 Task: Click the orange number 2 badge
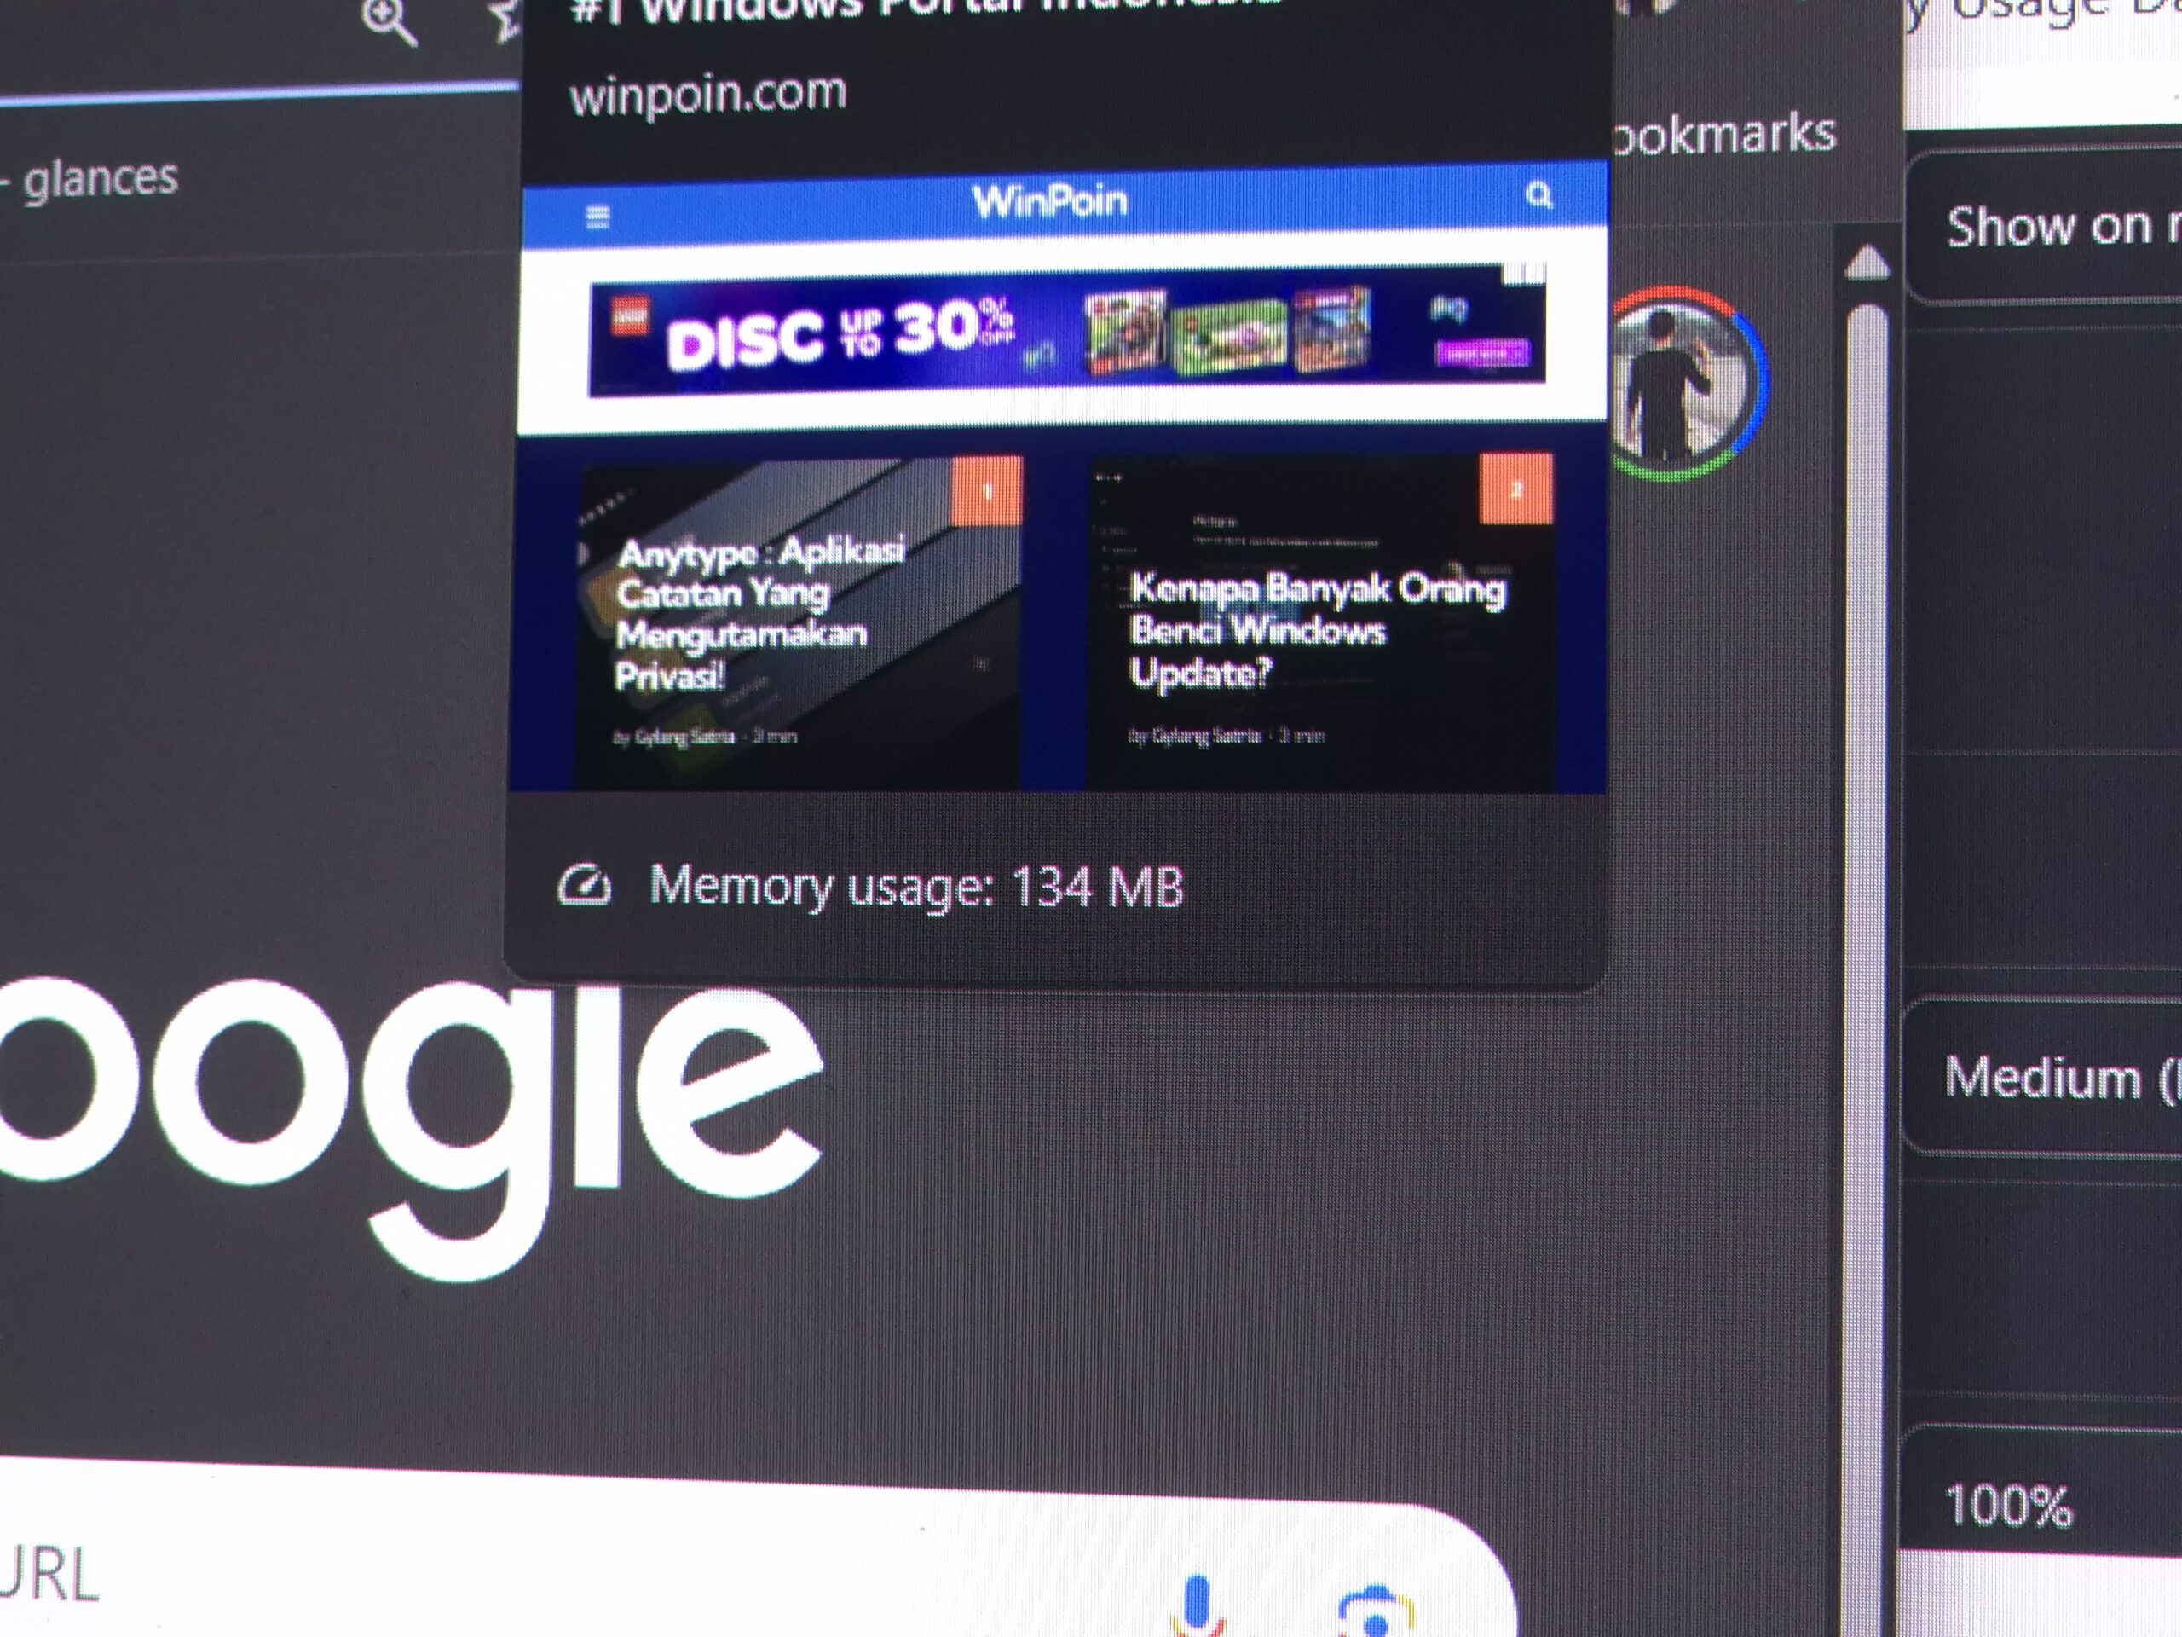click(1516, 489)
